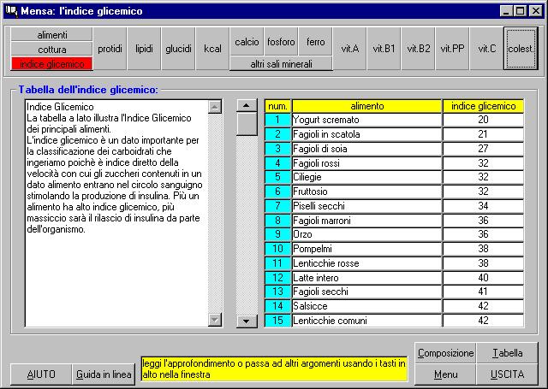Image resolution: width=548 pixels, height=389 pixels.
Task: Open the calcio mineral tab
Action: point(247,42)
